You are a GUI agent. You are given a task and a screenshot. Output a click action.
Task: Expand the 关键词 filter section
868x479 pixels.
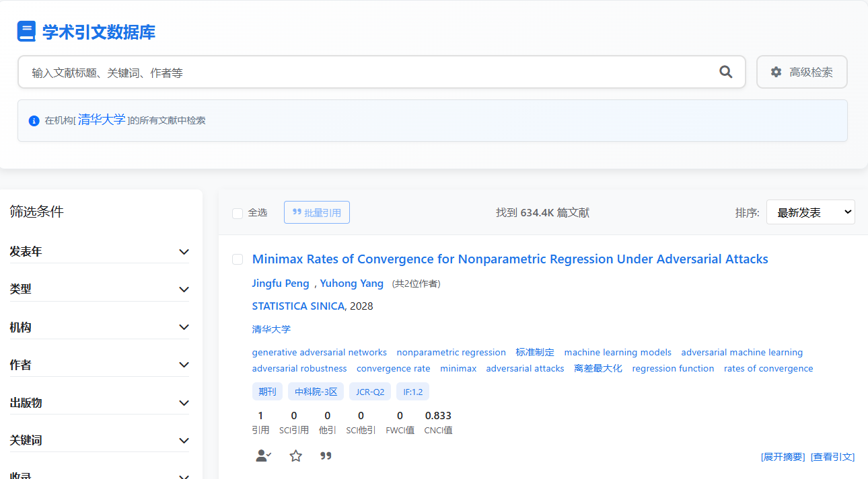[x=100, y=440]
